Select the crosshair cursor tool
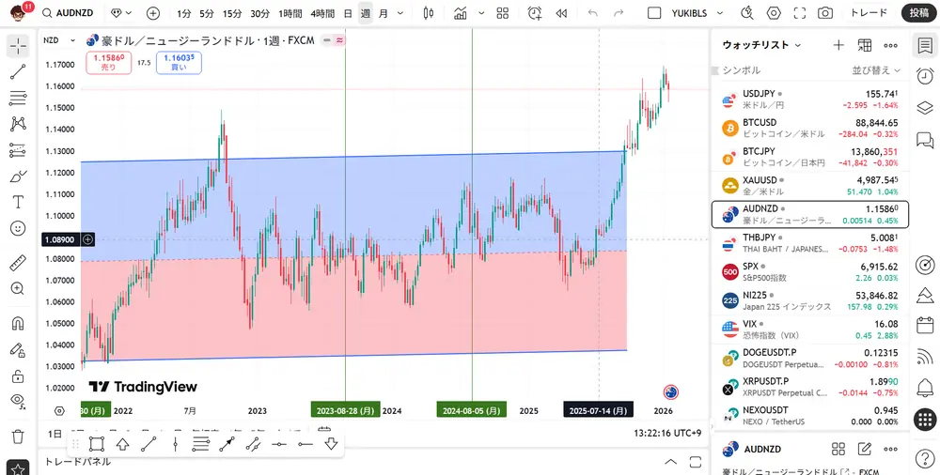This screenshot has width=940, height=475. point(18,46)
